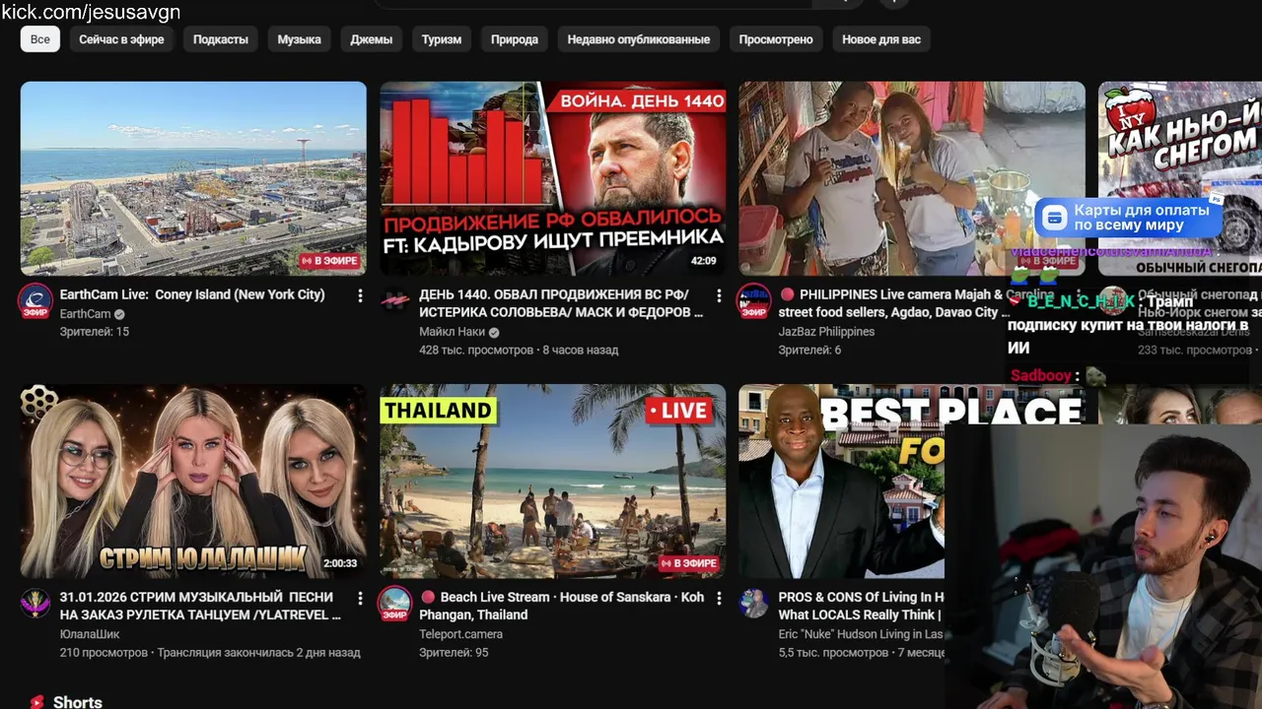Select the 'Новое для вас' filter chip
Viewport: 1262px width, 709px height.
(x=881, y=39)
